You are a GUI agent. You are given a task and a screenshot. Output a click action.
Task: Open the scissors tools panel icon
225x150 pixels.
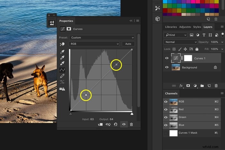[157, 8]
